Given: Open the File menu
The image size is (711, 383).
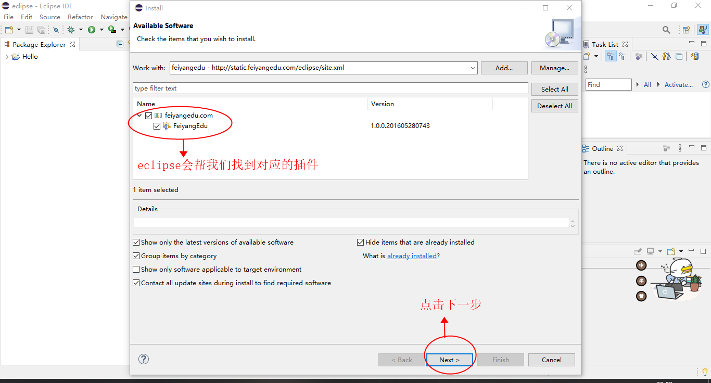Looking at the screenshot, I should click(9, 17).
